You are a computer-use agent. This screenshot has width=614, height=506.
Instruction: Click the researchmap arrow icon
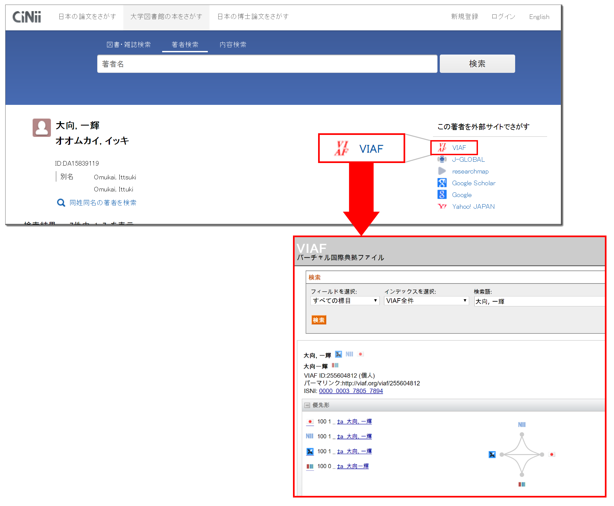[442, 171]
